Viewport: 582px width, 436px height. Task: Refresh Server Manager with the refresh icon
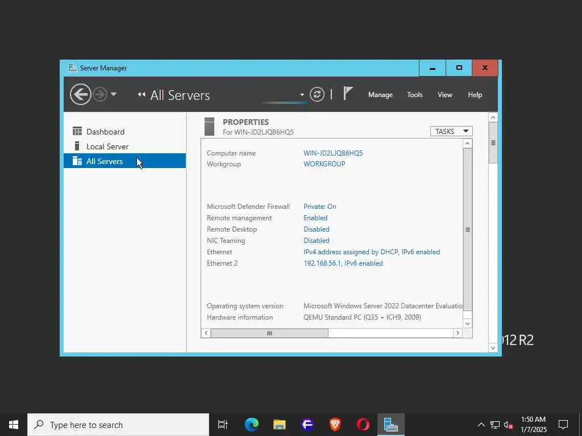(317, 95)
